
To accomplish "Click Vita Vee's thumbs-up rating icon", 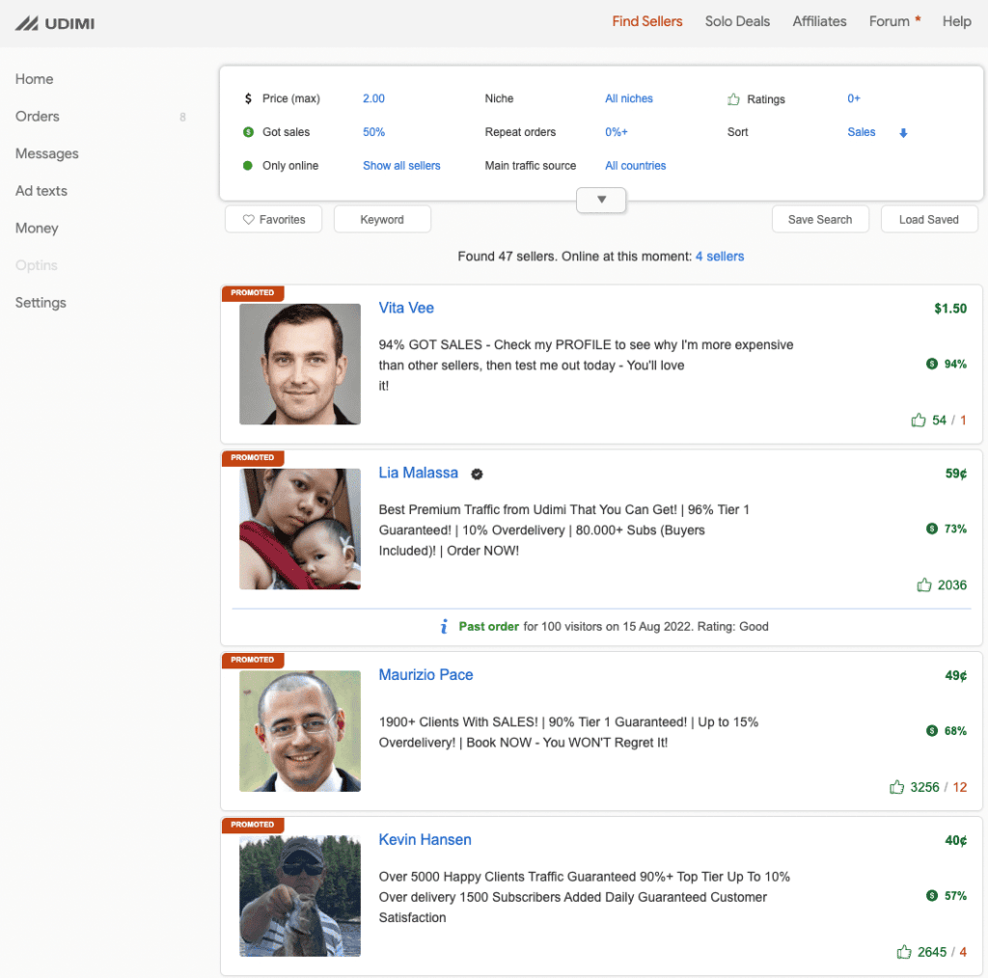I will click(x=919, y=421).
